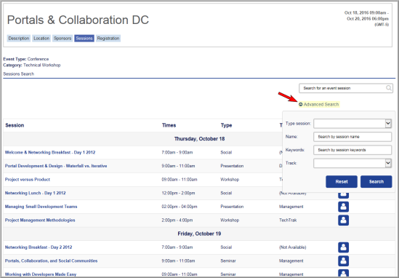Click the blue Search button

(x=376, y=182)
